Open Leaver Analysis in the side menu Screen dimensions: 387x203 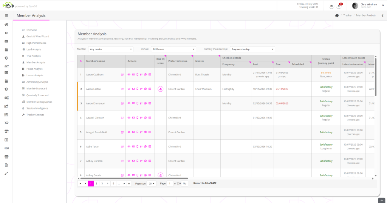[35, 75]
